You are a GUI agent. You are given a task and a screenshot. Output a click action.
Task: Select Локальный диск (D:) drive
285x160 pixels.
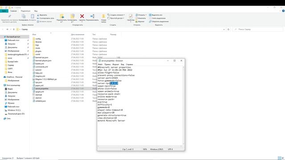[x=16, y=114]
